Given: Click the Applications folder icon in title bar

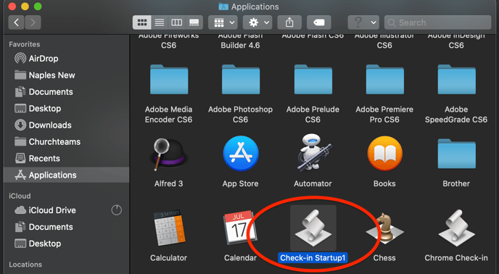Looking at the screenshot, I should click(x=223, y=7).
